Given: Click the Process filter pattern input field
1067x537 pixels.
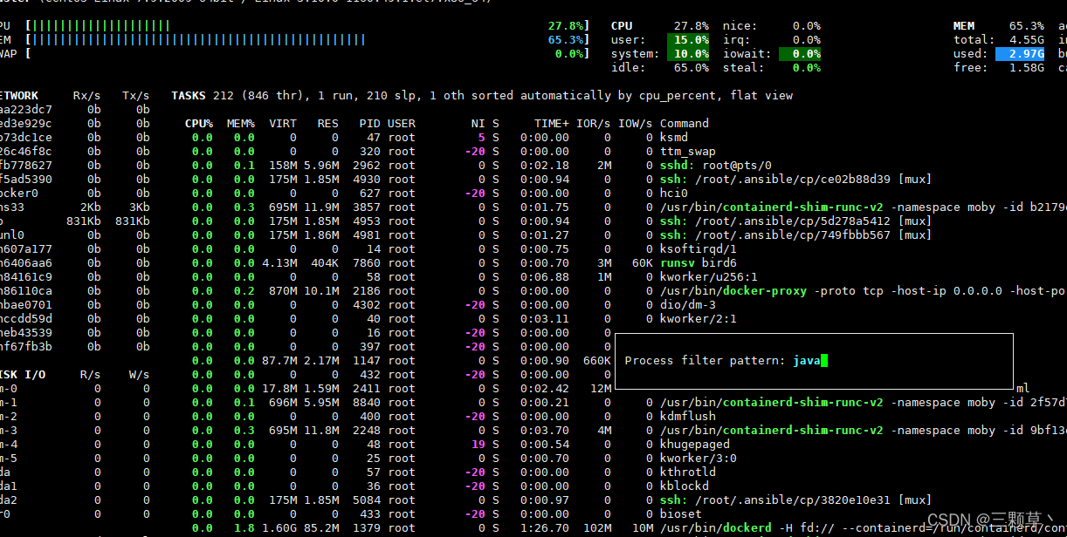Looking at the screenshot, I should [810, 361].
